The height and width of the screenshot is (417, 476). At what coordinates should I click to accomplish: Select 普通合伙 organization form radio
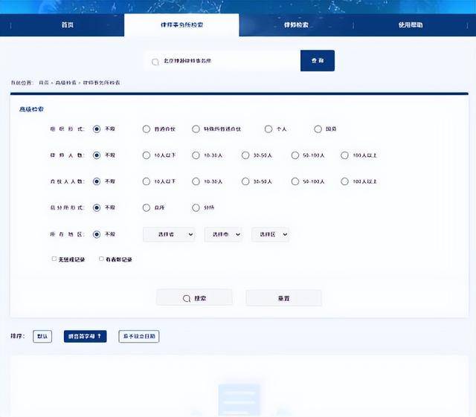pos(147,129)
